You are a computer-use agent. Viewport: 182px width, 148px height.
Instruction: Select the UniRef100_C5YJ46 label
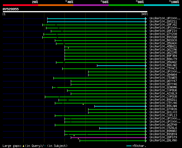(x=163, y=103)
